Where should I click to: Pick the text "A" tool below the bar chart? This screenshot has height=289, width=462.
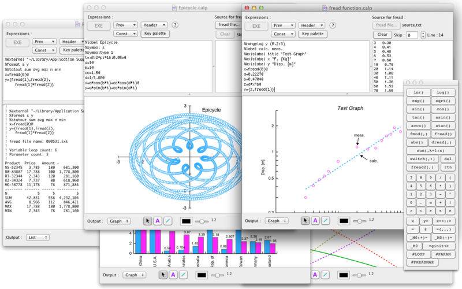pos(173,275)
